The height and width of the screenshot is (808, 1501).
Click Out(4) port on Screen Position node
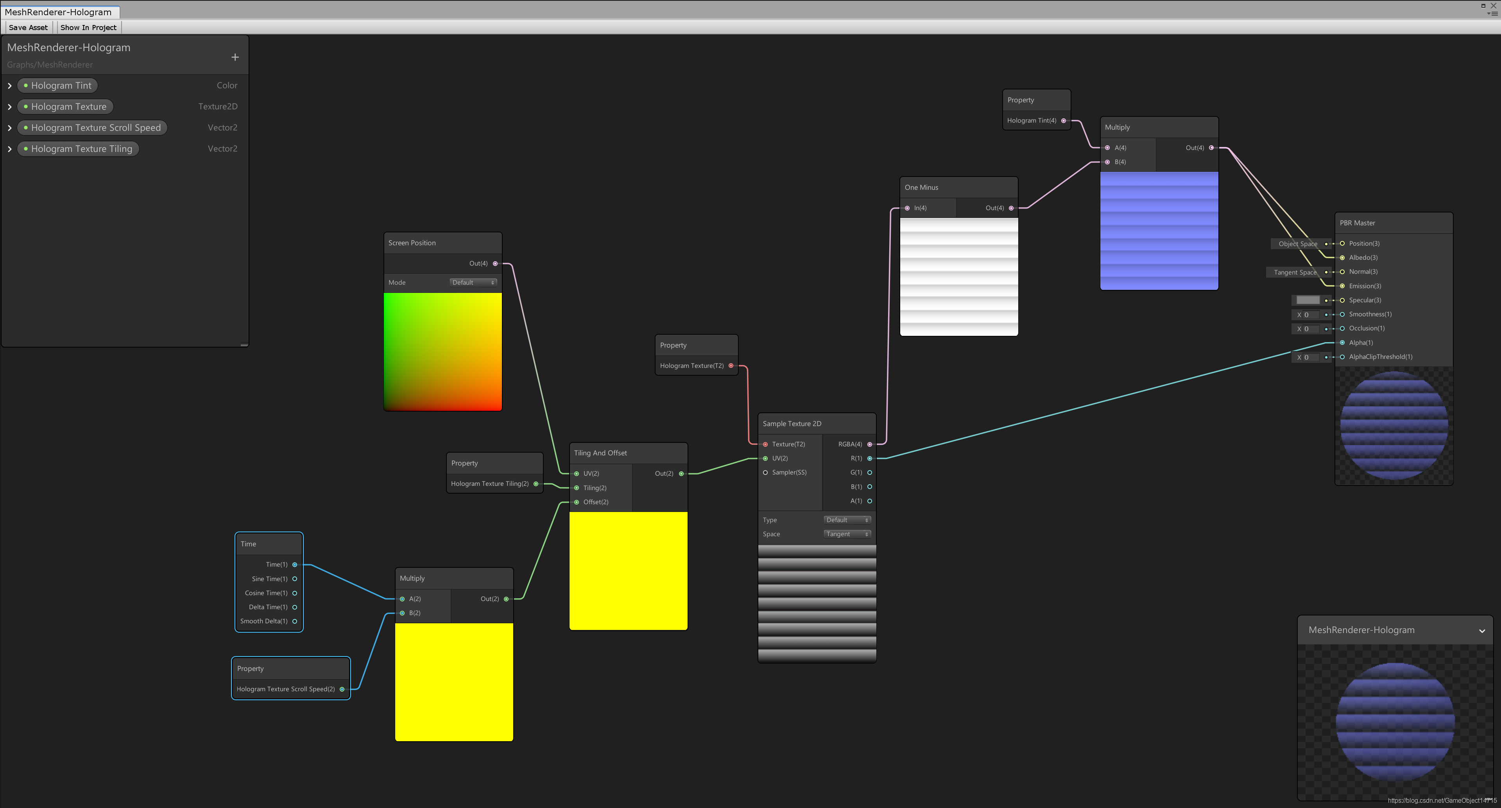pos(495,264)
